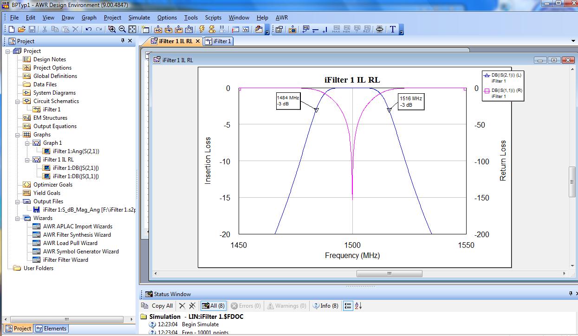The width and height of the screenshot is (578, 336).
Task: Select iFilter Filter Wizard item
Action: pos(65,260)
